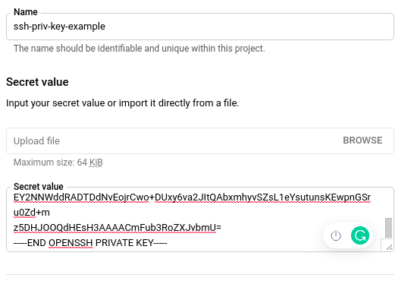Image resolution: width=414 pixels, height=281 pixels.
Task: Place cursor on the u0Zd+m line
Action: pyautogui.click(x=31, y=213)
